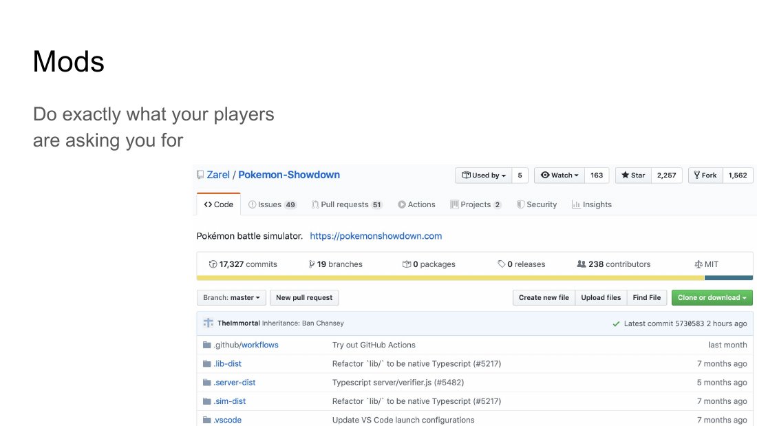View the 19 branches list
The image size is (757, 426).
336,264
